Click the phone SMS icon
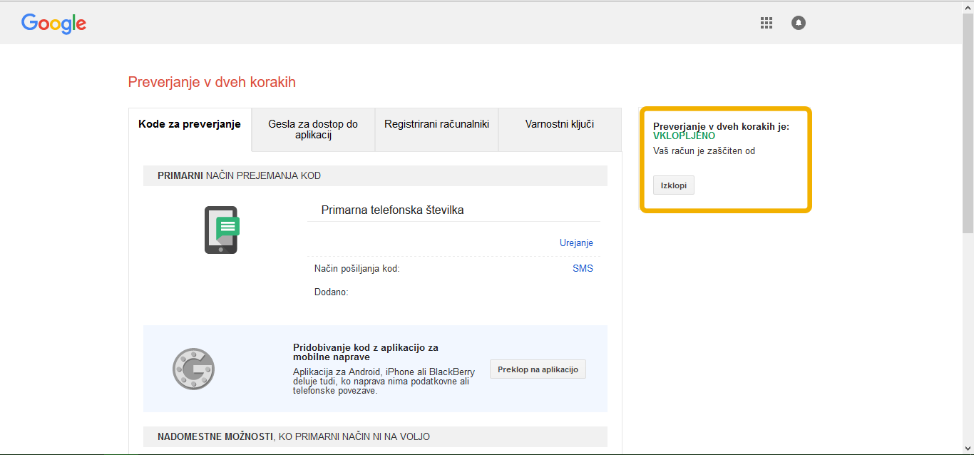The image size is (974, 455). pyautogui.click(x=222, y=230)
